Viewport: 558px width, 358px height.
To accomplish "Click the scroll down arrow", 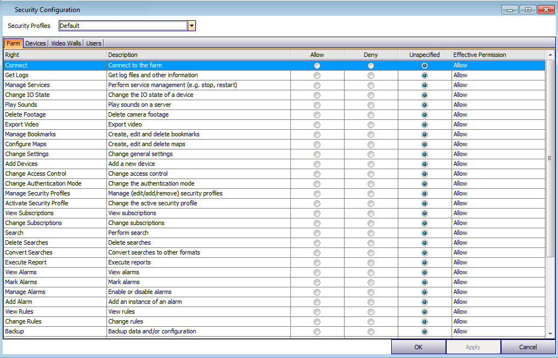I will [x=550, y=333].
